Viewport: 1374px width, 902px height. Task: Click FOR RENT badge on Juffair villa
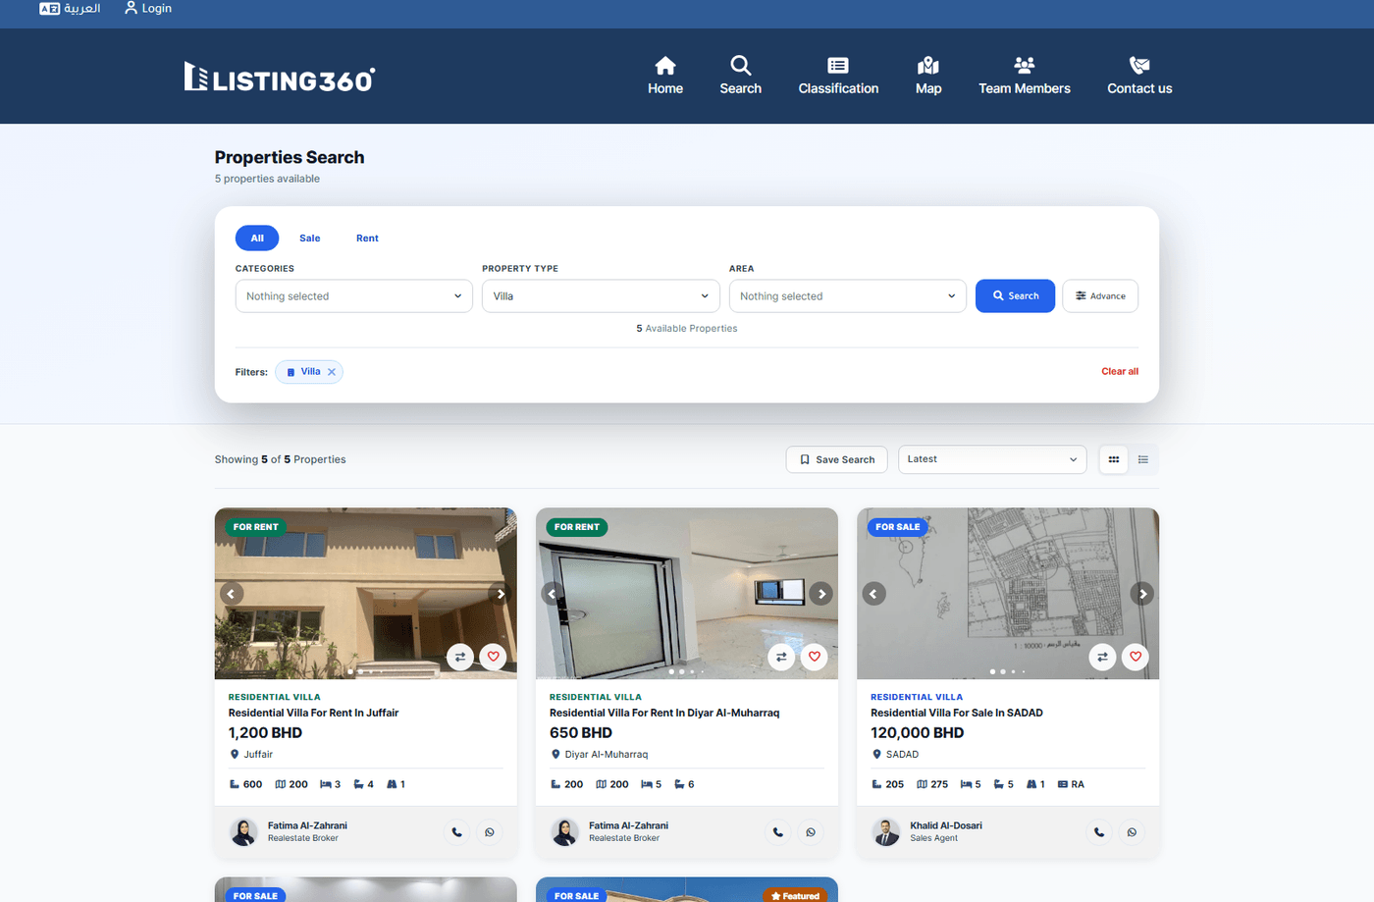tap(256, 527)
